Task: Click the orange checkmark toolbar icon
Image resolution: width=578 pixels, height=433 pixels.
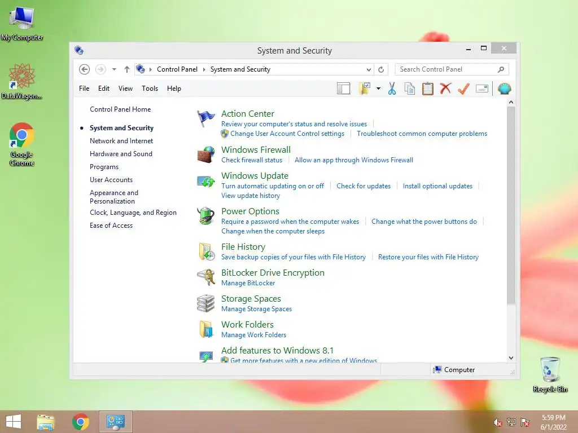Action: point(463,89)
